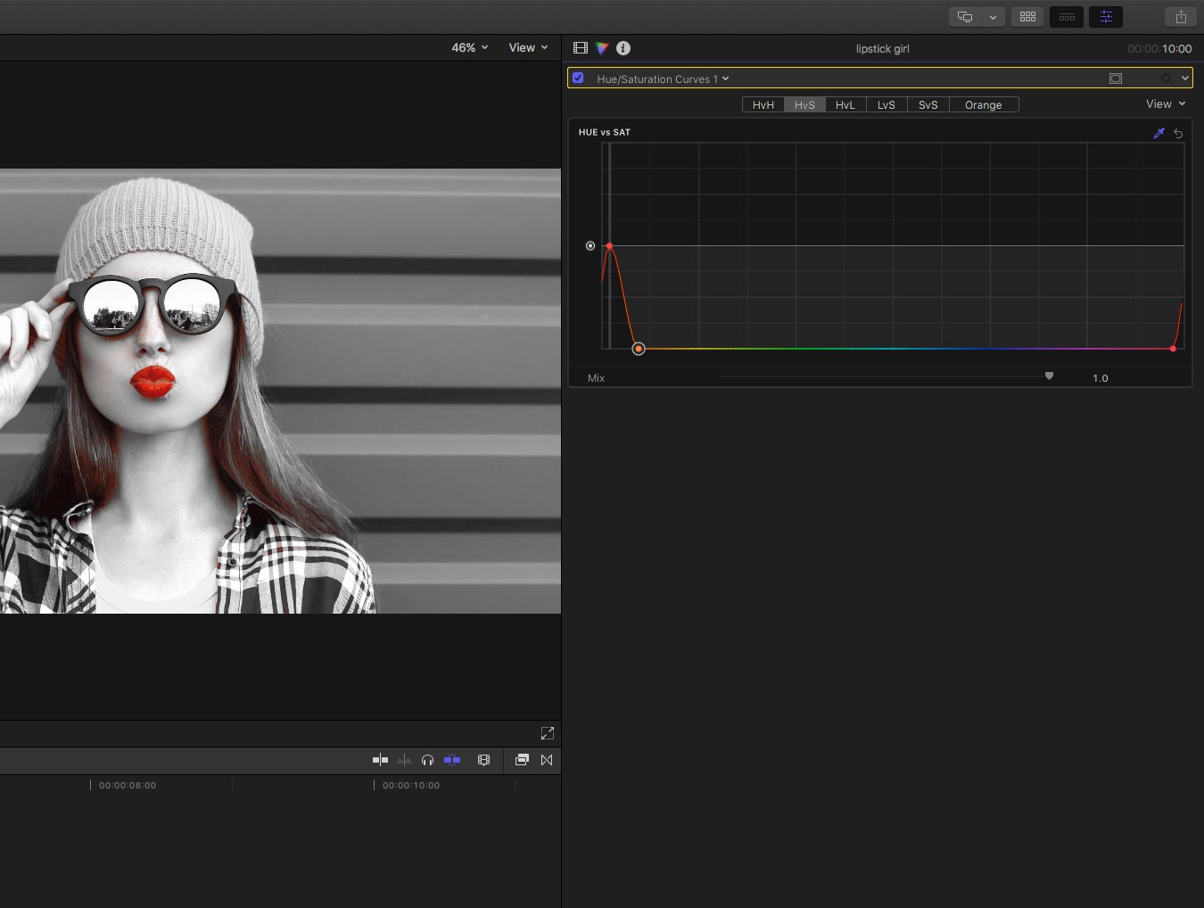This screenshot has width=1204, height=908.
Task: Add keyframe for Hue/Saturation Curves
Action: pos(1166,78)
